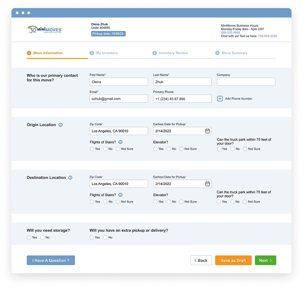Click the Destination Earliest Date for Pickup field
The height and width of the screenshot is (288, 303).
tap(183, 184)
